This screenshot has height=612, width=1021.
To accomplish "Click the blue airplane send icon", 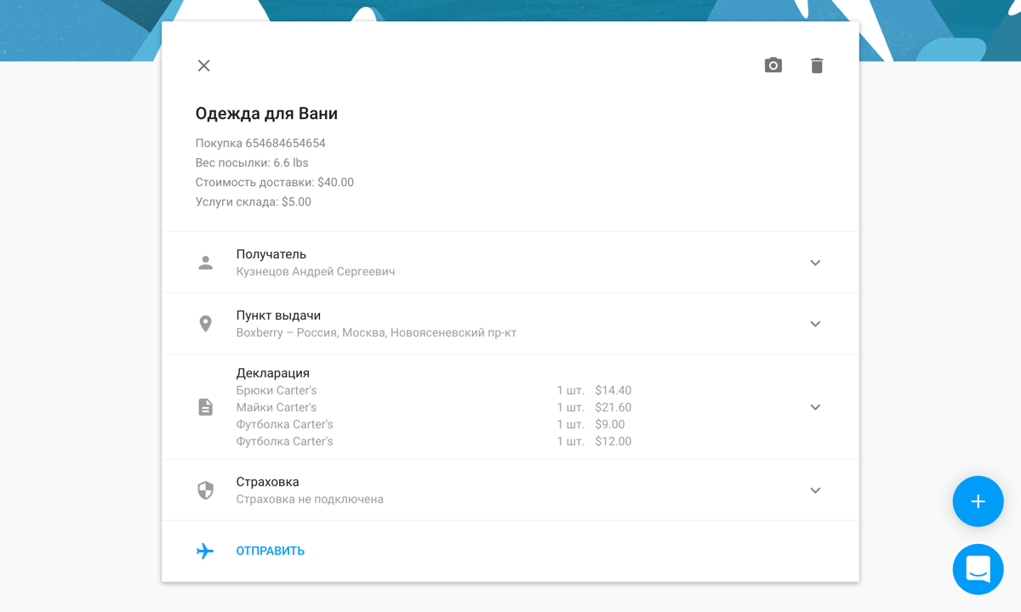I will (205, 551).
